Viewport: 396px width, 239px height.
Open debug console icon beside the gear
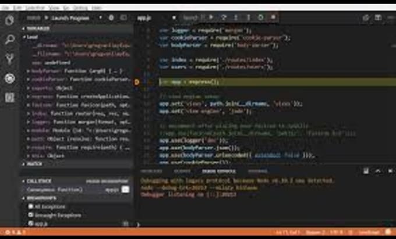tap(123, 17)
